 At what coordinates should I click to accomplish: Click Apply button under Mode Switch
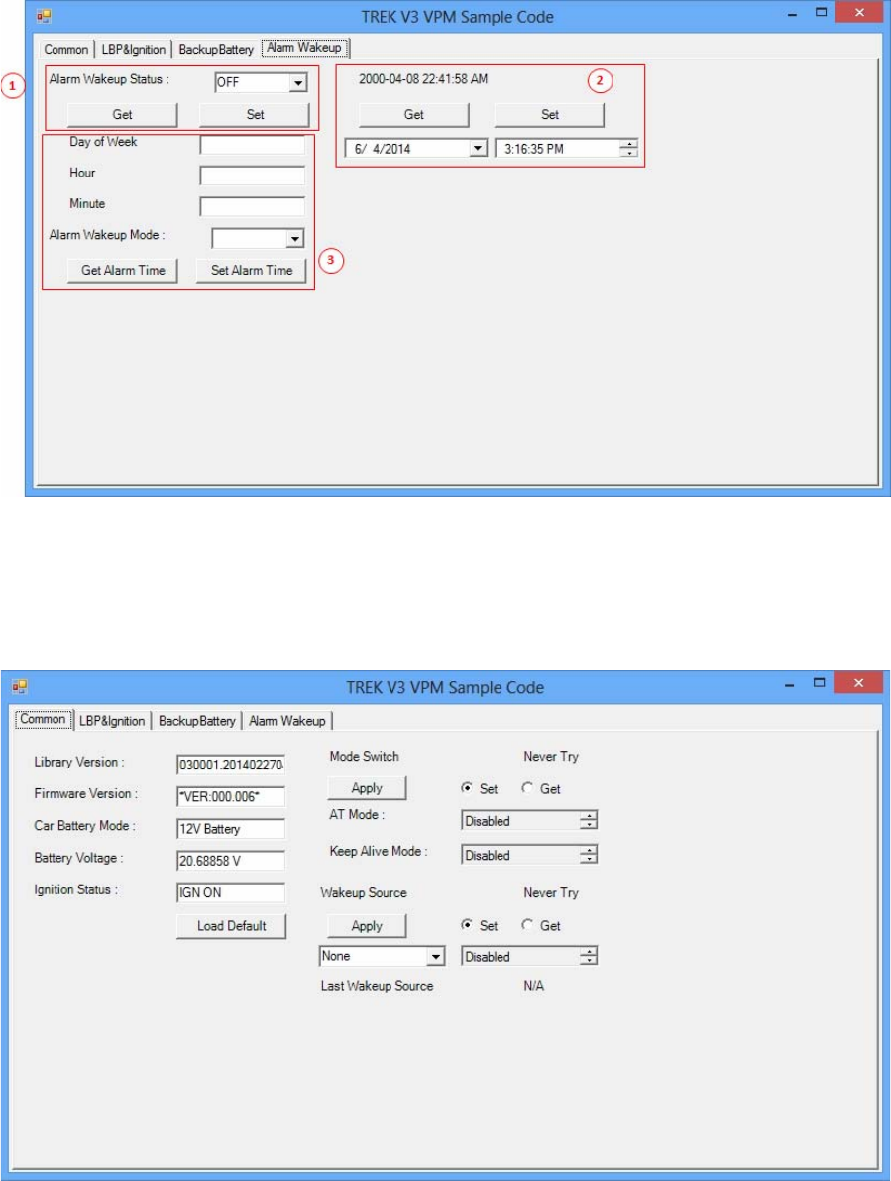point(367,788)
